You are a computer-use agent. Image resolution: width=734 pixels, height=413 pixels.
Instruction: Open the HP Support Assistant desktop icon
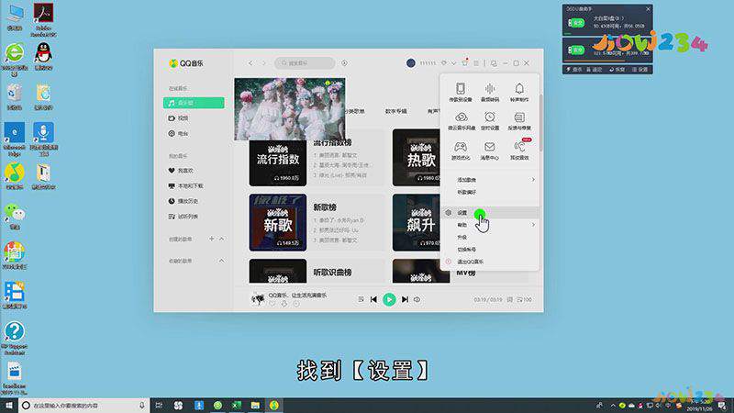pos(15,338)
